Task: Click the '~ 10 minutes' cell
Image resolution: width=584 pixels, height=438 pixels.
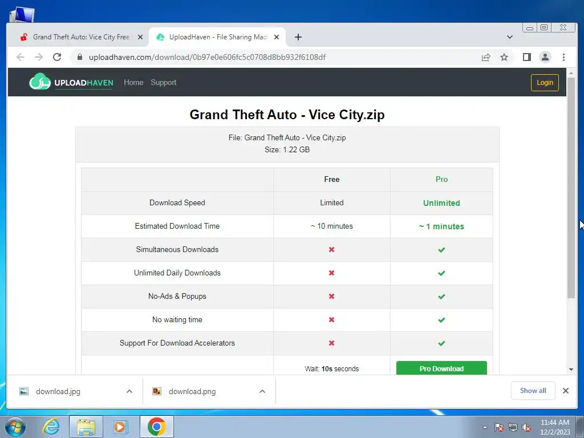Action: coord(331,226)
